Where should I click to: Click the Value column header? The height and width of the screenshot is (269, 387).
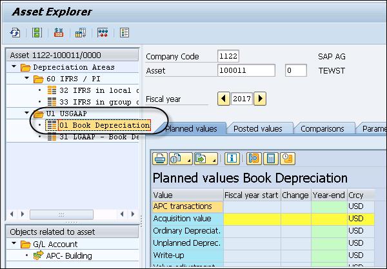click(187, 195)
